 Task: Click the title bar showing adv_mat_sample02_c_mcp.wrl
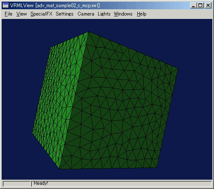coord(98,5)
